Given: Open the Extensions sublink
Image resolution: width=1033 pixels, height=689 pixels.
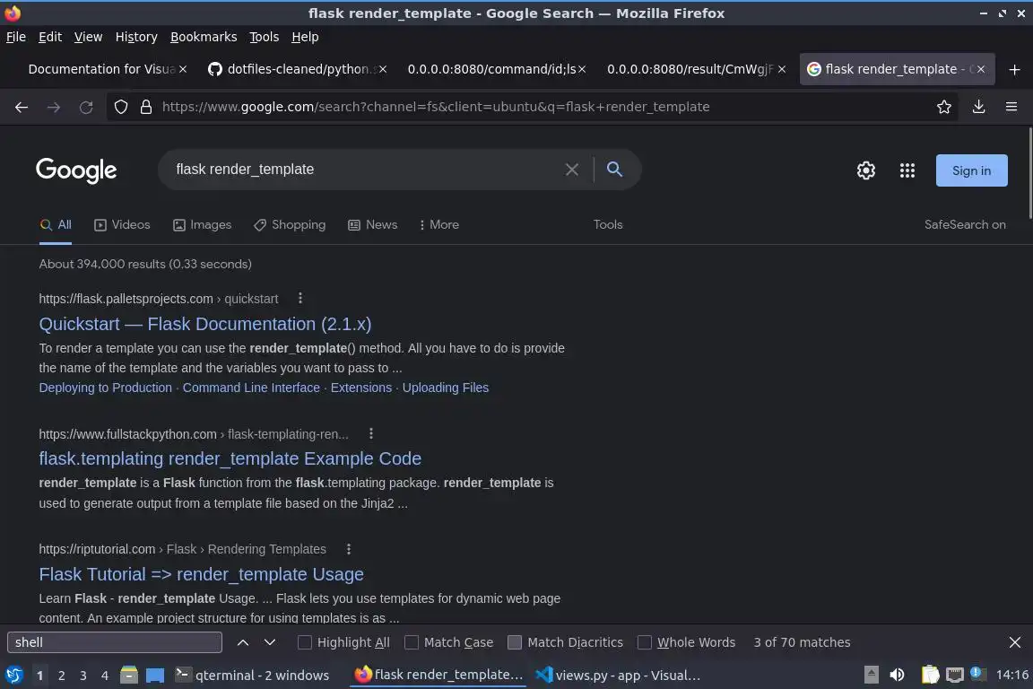Looking at the screenshot, I should [361, 388].
